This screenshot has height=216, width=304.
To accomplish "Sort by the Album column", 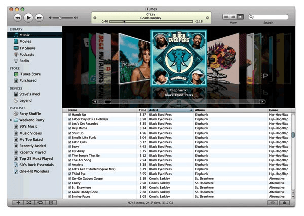I will click(x=231, y=110).
